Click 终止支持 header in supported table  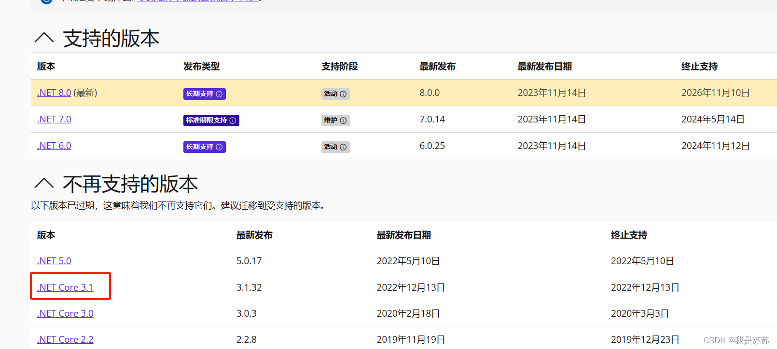(700, 67)
